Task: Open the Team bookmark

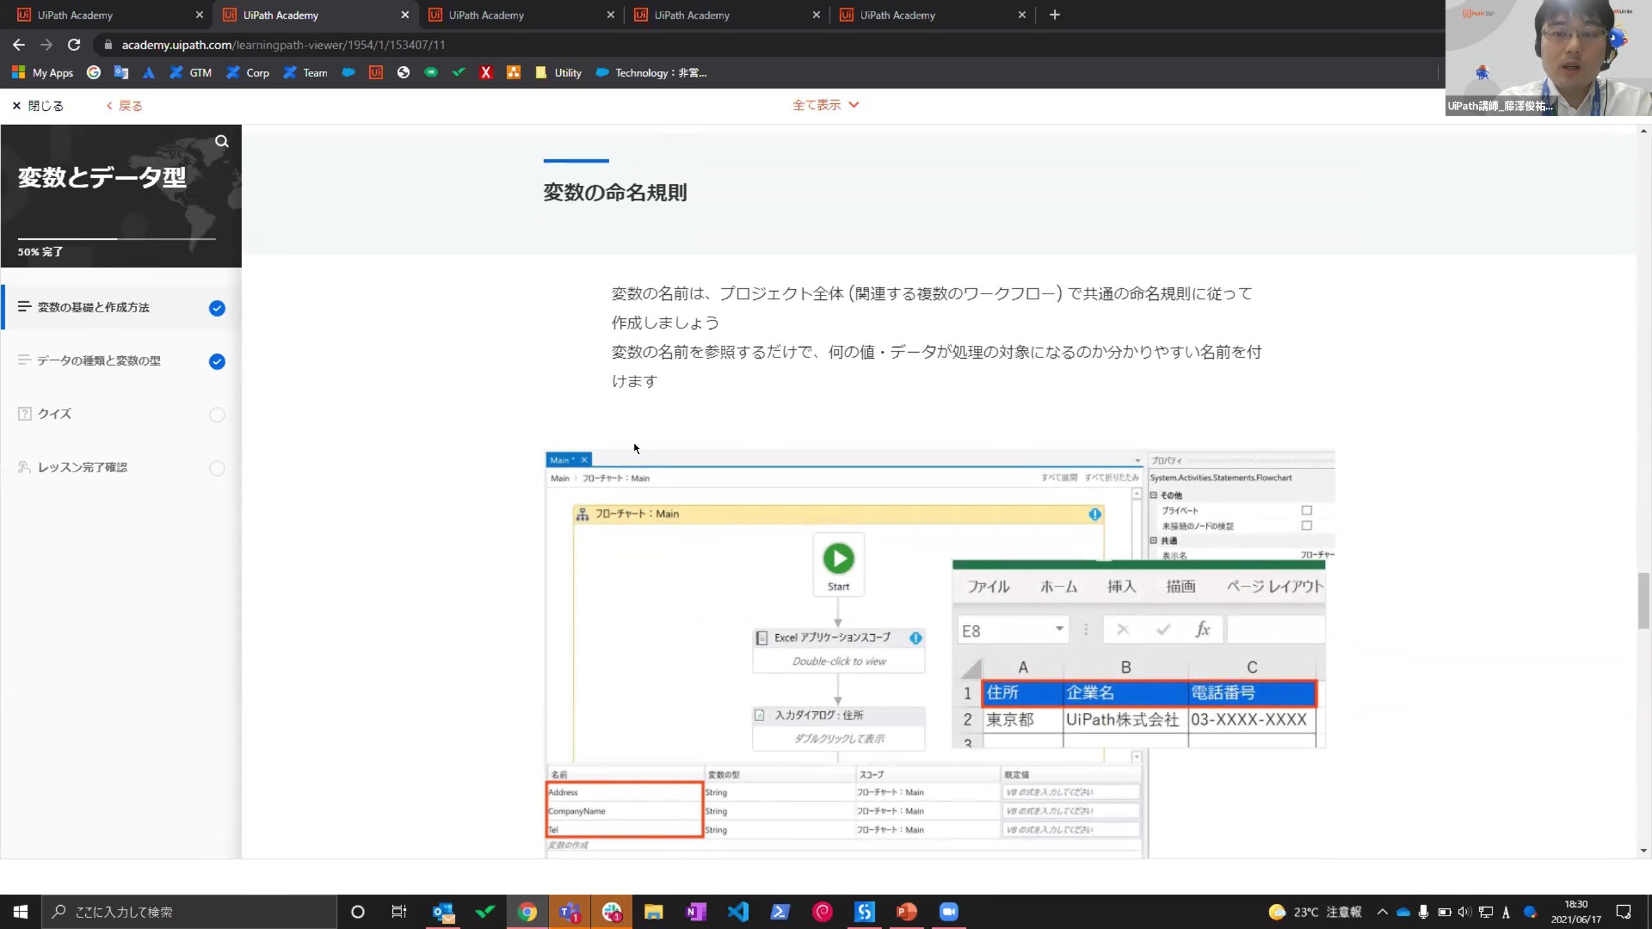Action: [x=306, y=73]
